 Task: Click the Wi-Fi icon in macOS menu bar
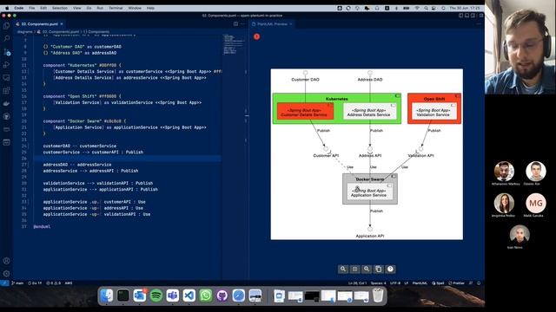(417, 8)
